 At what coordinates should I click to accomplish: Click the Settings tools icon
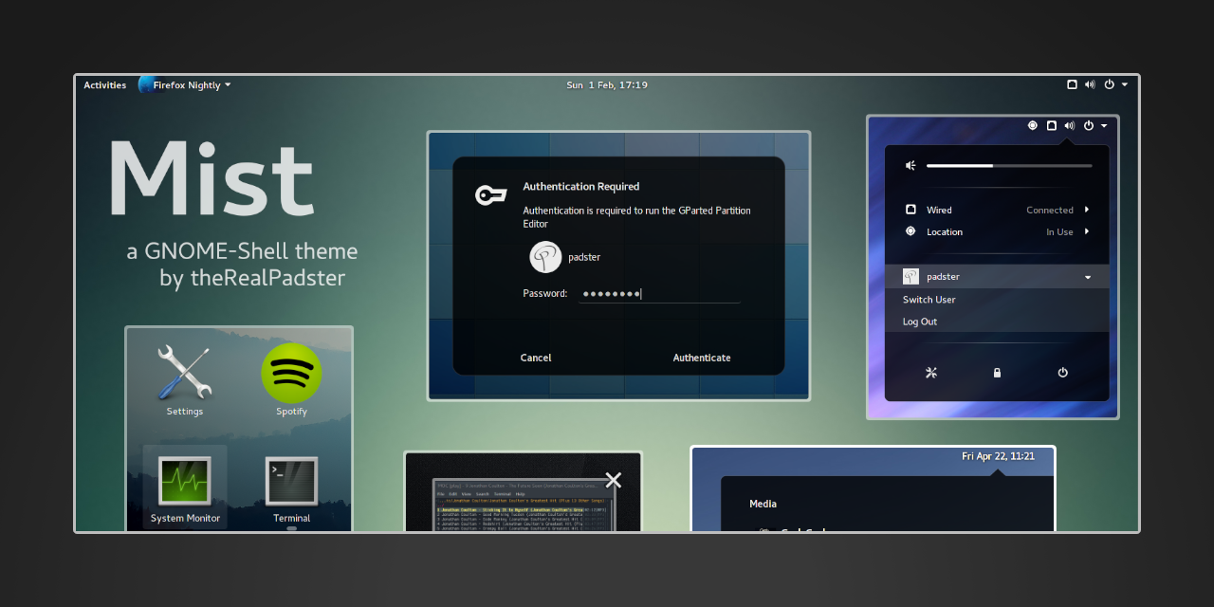(184, 373)
